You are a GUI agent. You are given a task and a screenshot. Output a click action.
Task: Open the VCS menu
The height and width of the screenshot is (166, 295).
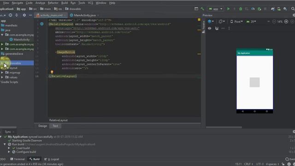click(90, 3)
